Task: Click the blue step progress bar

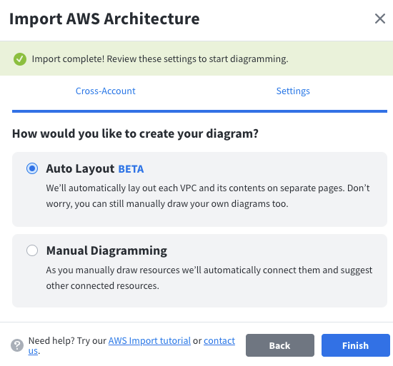Action: [199, 111]
